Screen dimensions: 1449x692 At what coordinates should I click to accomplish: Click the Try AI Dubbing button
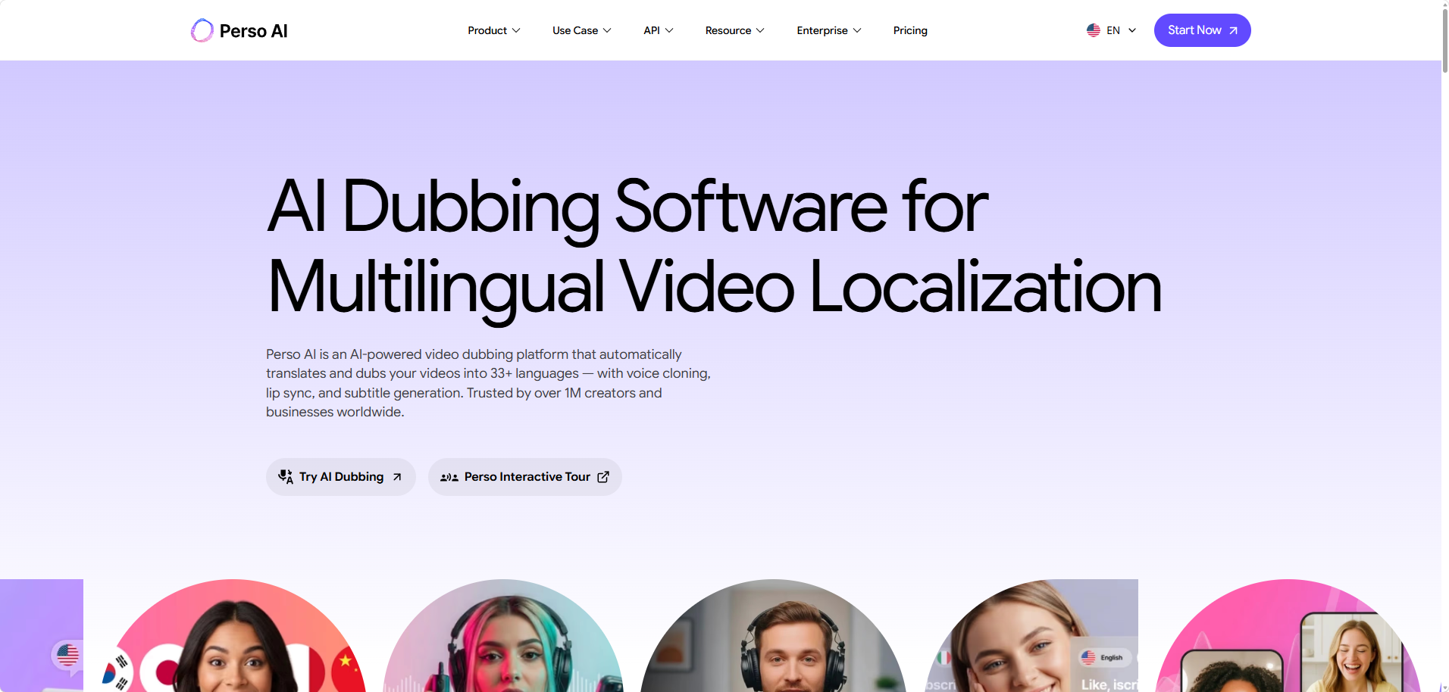tap(341, 477)
